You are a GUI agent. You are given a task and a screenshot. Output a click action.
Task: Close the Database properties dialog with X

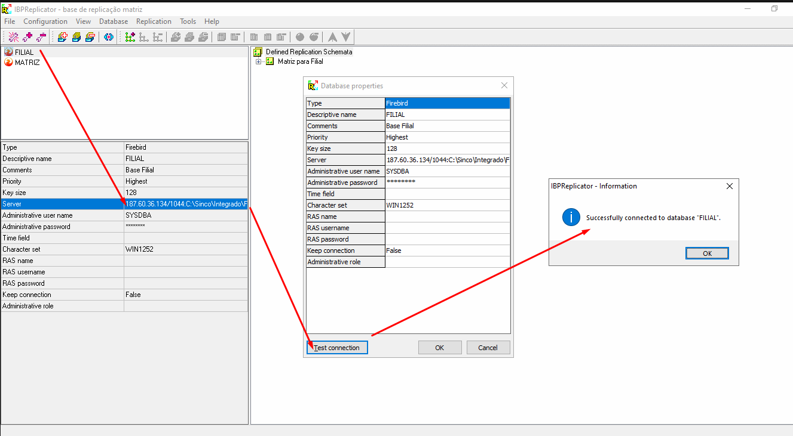click(504, 86)
